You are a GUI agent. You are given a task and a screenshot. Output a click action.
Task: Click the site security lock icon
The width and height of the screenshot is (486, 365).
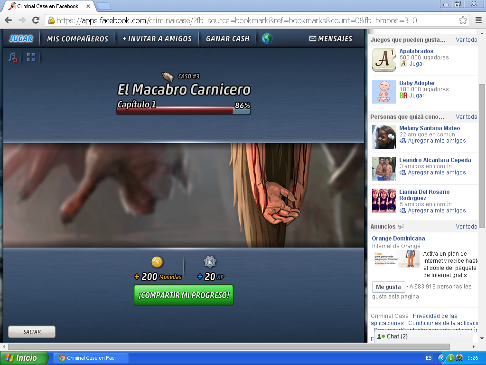coord(51,20)
